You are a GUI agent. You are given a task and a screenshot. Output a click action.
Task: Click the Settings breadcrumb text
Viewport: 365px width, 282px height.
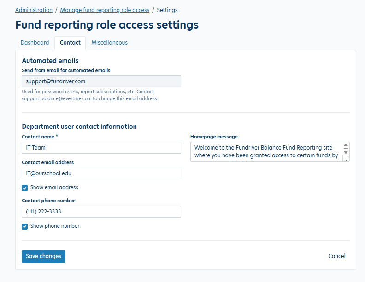(167, 10)
